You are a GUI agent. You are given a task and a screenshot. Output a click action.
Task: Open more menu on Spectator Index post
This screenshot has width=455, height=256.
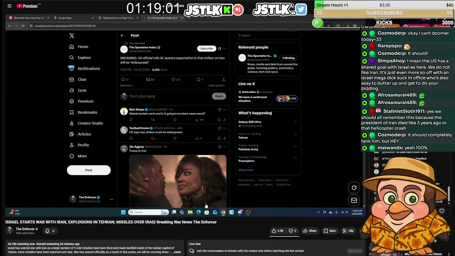pos(224,48)
